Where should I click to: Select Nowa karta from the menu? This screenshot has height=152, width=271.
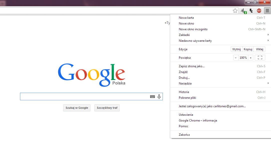point(220,18)
